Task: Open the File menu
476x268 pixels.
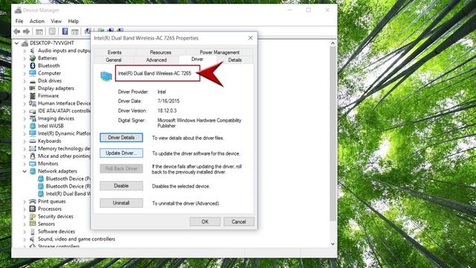Action: 19,21
